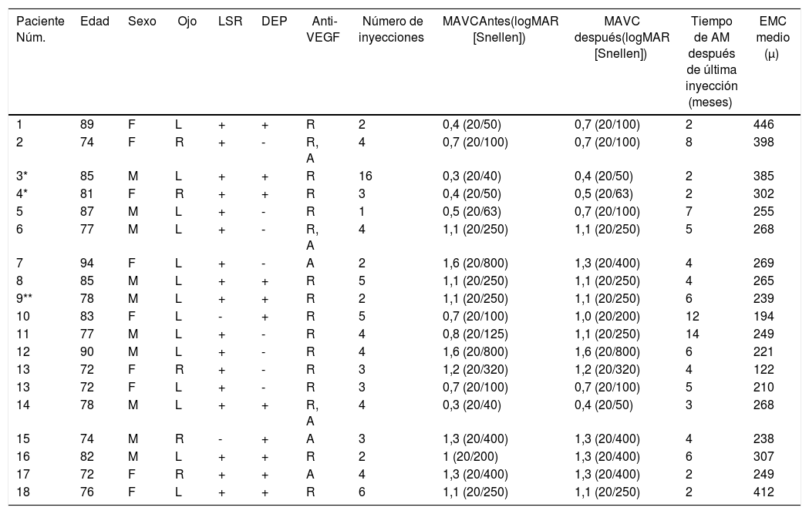809x514 pixels.
Task: Click the 'Número de inyecciones' header
Action: click(x=391, y=29)
